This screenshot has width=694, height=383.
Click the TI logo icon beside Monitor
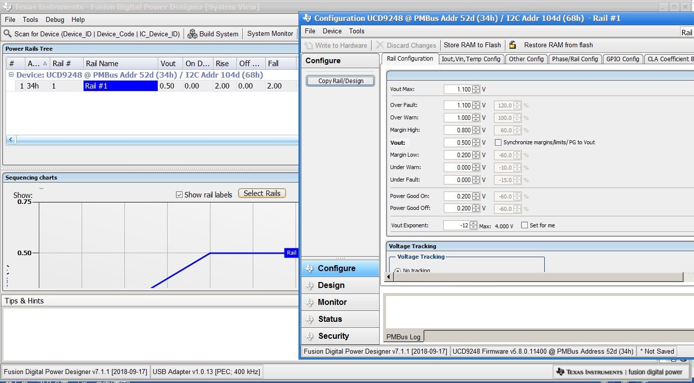point(309,302)
